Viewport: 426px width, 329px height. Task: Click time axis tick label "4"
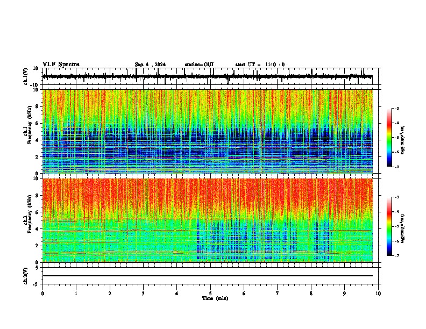(177, 294)
